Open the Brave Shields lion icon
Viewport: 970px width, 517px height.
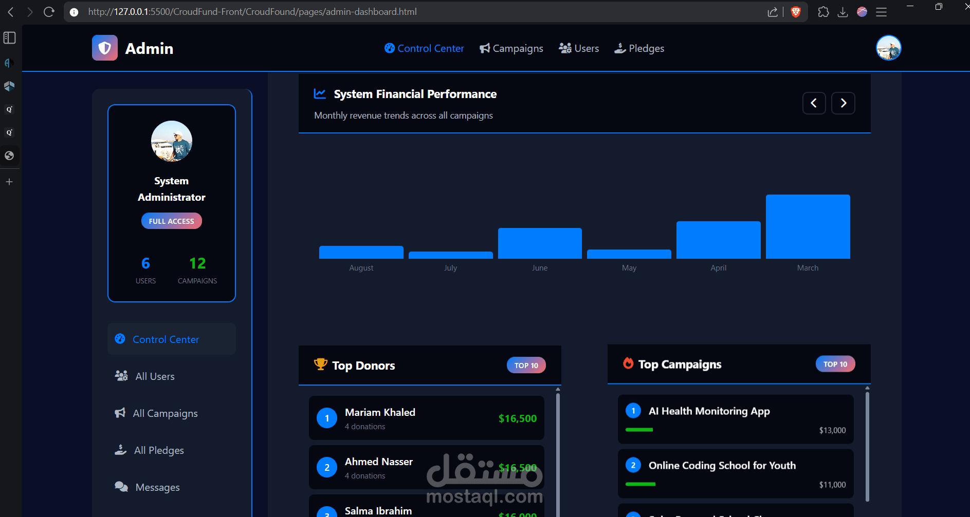(796, 12)
